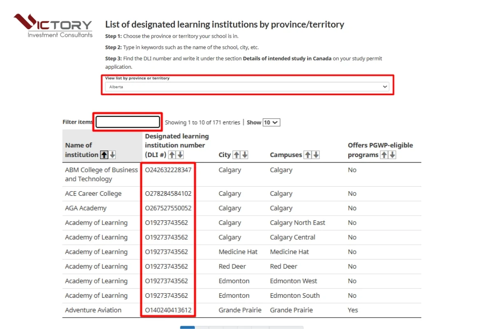Click Calgary North East campus cell

[298, 222]
